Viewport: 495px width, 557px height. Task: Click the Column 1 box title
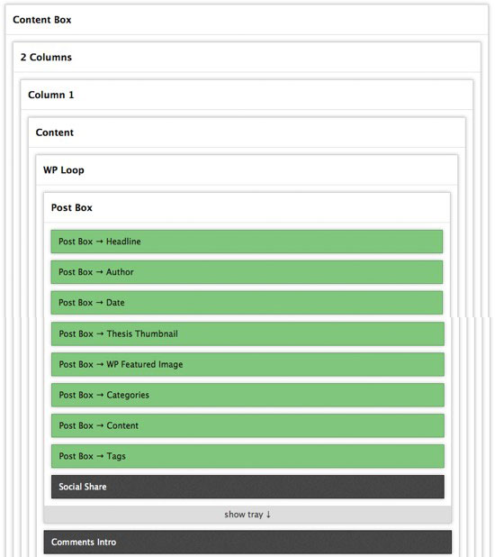247,95
